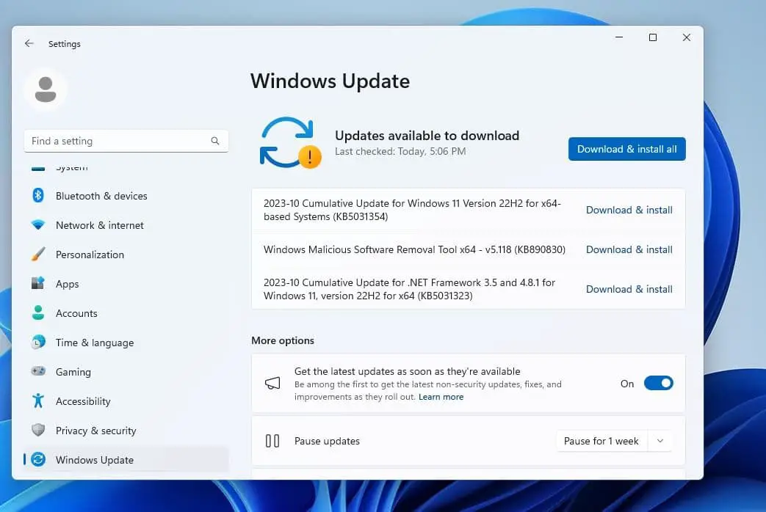The image size is (766, 512).
Task: Download & install KB5031354 cumulative update
Action: 629,210
